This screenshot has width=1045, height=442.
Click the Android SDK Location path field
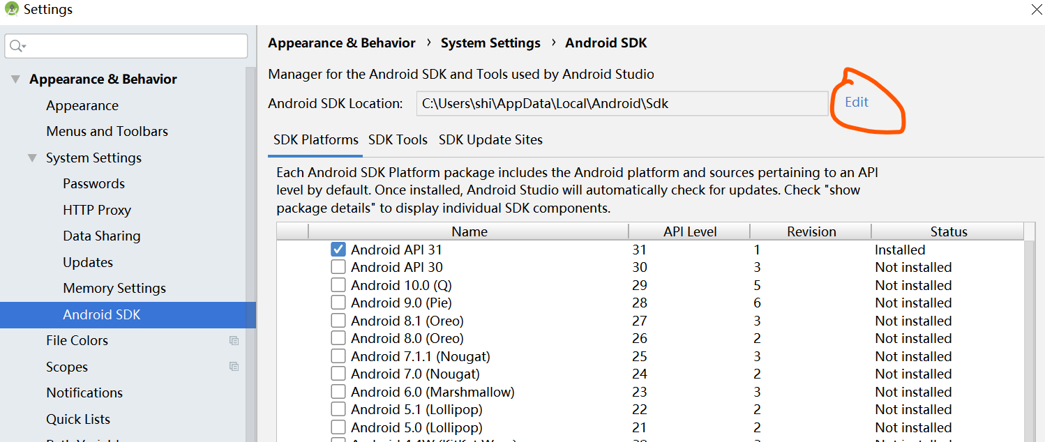[622, 104]
